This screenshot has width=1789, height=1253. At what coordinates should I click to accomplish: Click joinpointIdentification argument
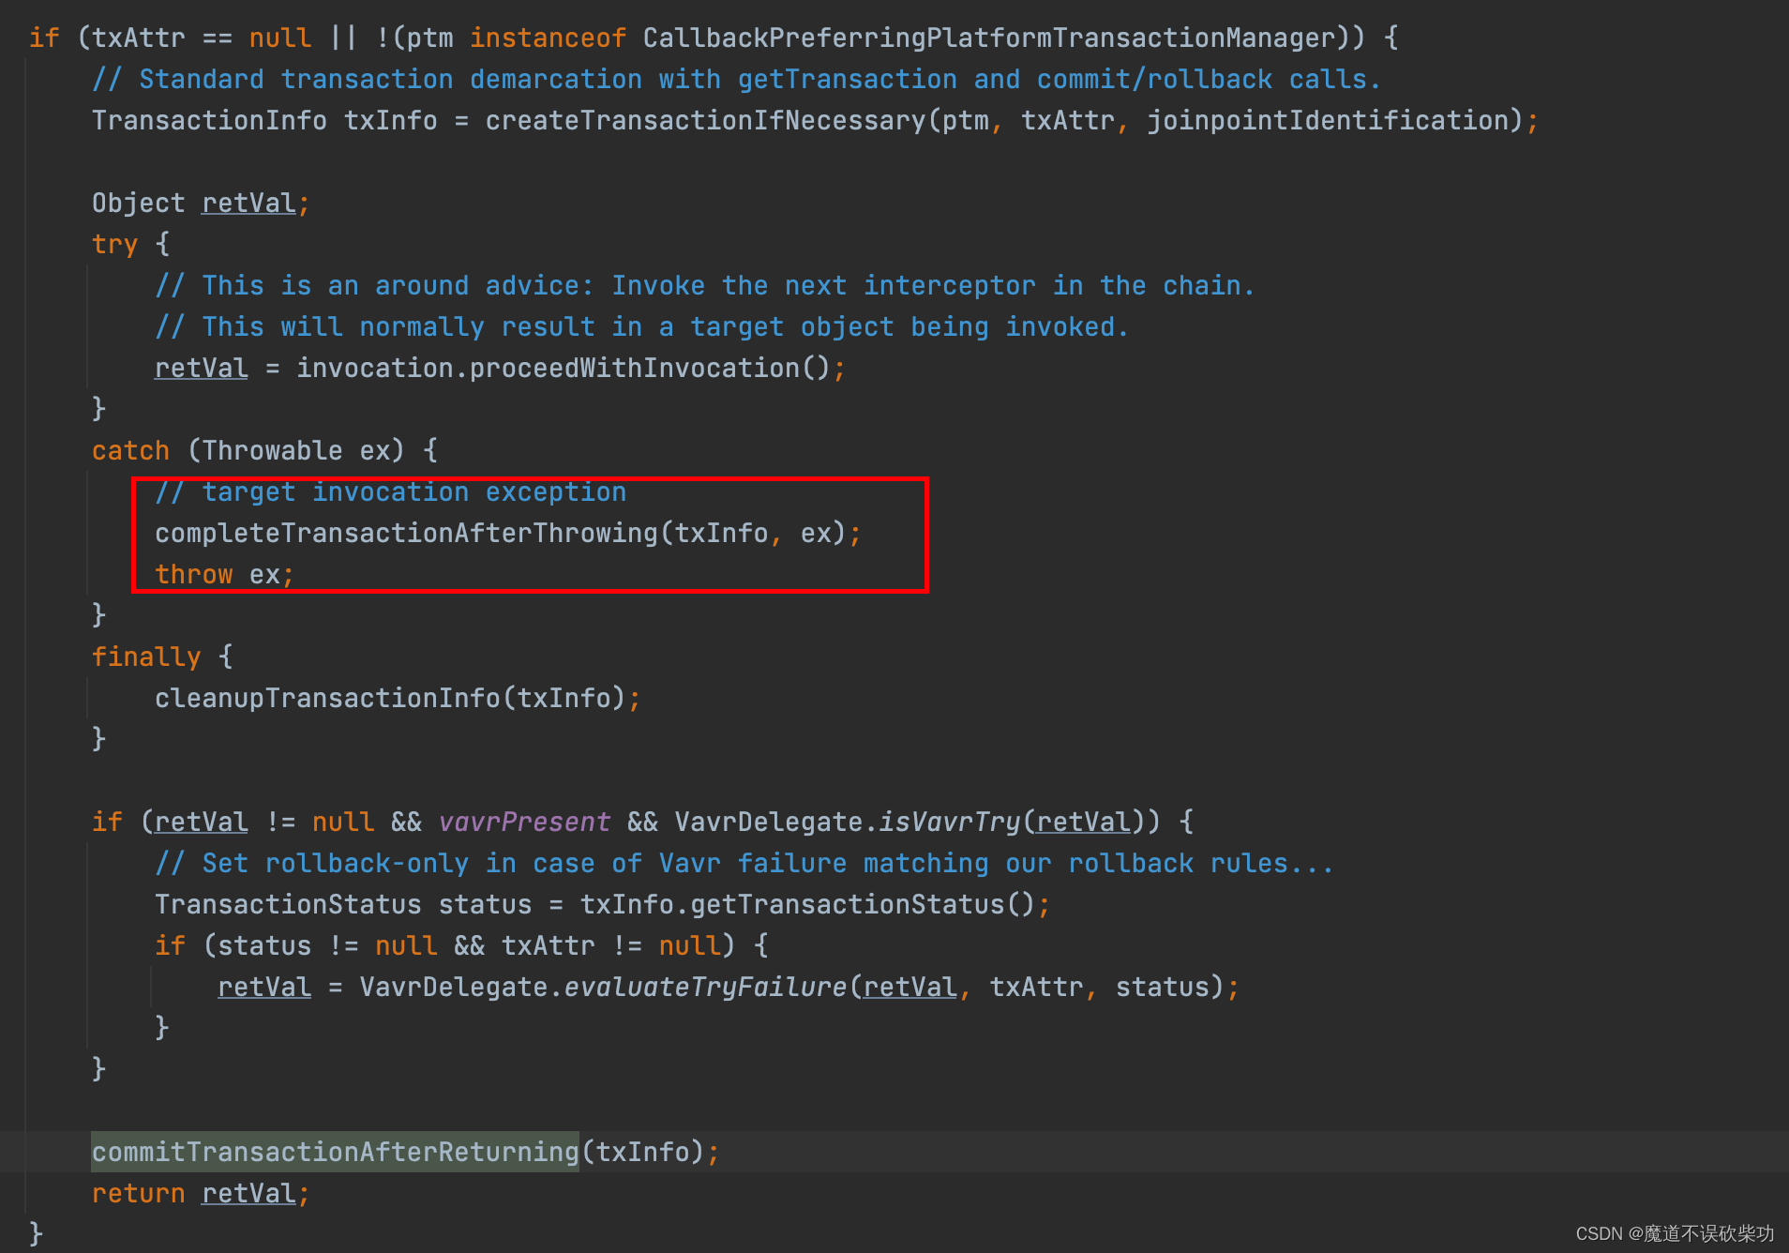pyautogui.click(x=1327, y=121)
